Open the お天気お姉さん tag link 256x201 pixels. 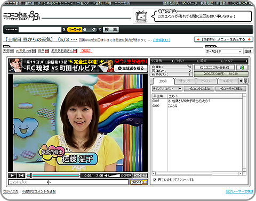(62, 51)
